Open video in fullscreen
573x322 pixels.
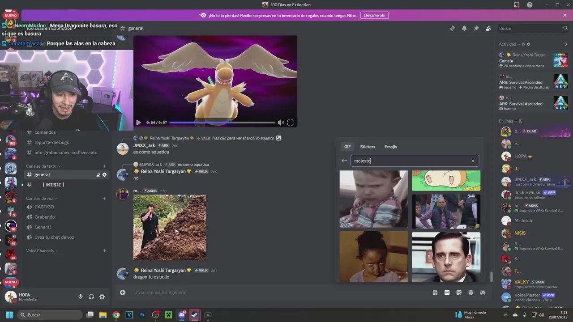click(290, 123)
